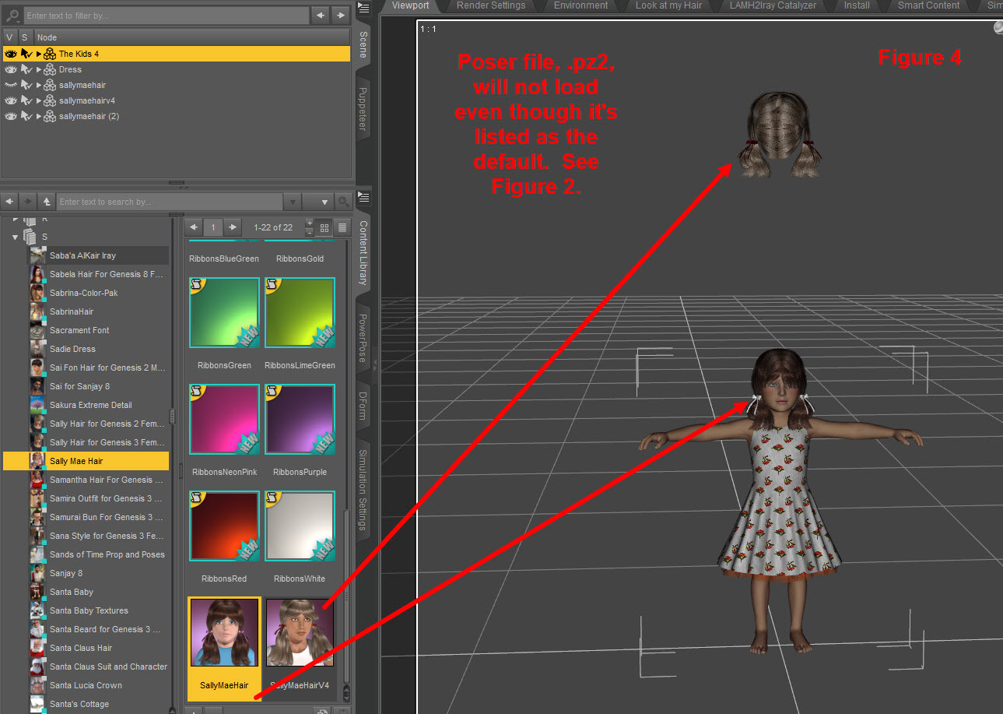Click the search magnifier icon in Content Library
Screen dimensions: 1003x714
(x=343, y=202)
